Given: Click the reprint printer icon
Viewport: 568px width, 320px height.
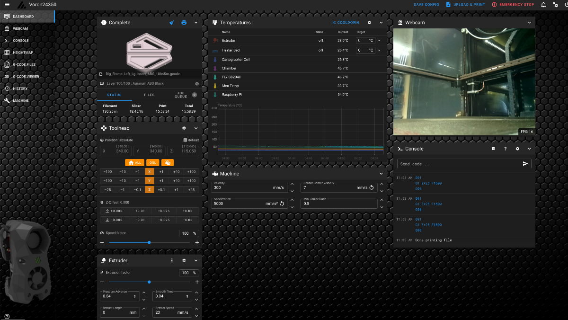Looking at the screenshot, I should (x=184, y=23).
